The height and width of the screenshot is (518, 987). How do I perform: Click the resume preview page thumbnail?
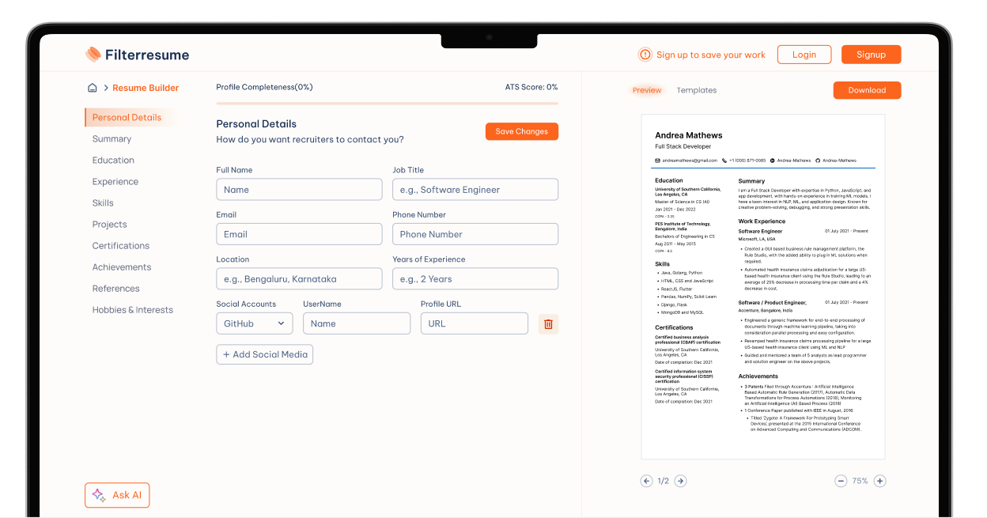(x=763, y=286)
